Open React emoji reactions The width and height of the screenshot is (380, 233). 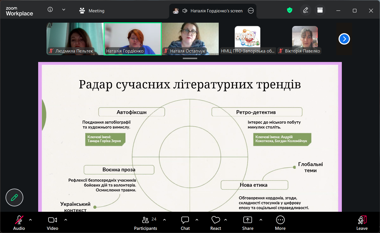coord(216,223)
